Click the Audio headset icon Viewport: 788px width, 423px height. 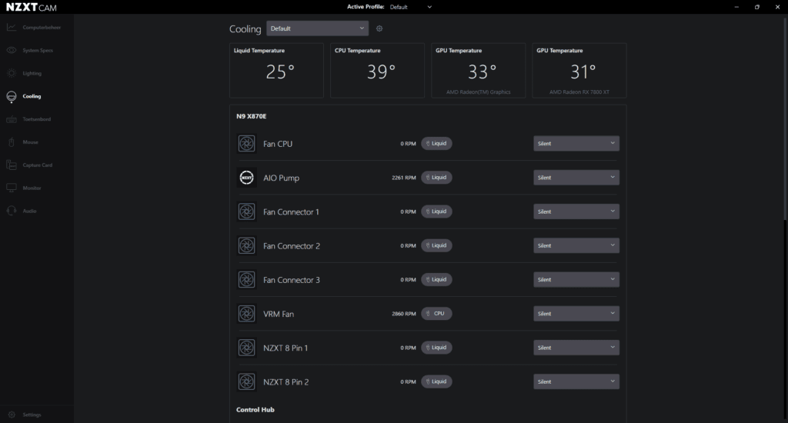click(12, 211)
